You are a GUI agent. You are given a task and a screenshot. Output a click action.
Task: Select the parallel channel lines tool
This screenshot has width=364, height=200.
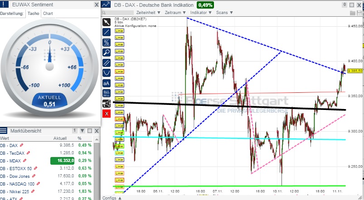(x=107, y=63)
